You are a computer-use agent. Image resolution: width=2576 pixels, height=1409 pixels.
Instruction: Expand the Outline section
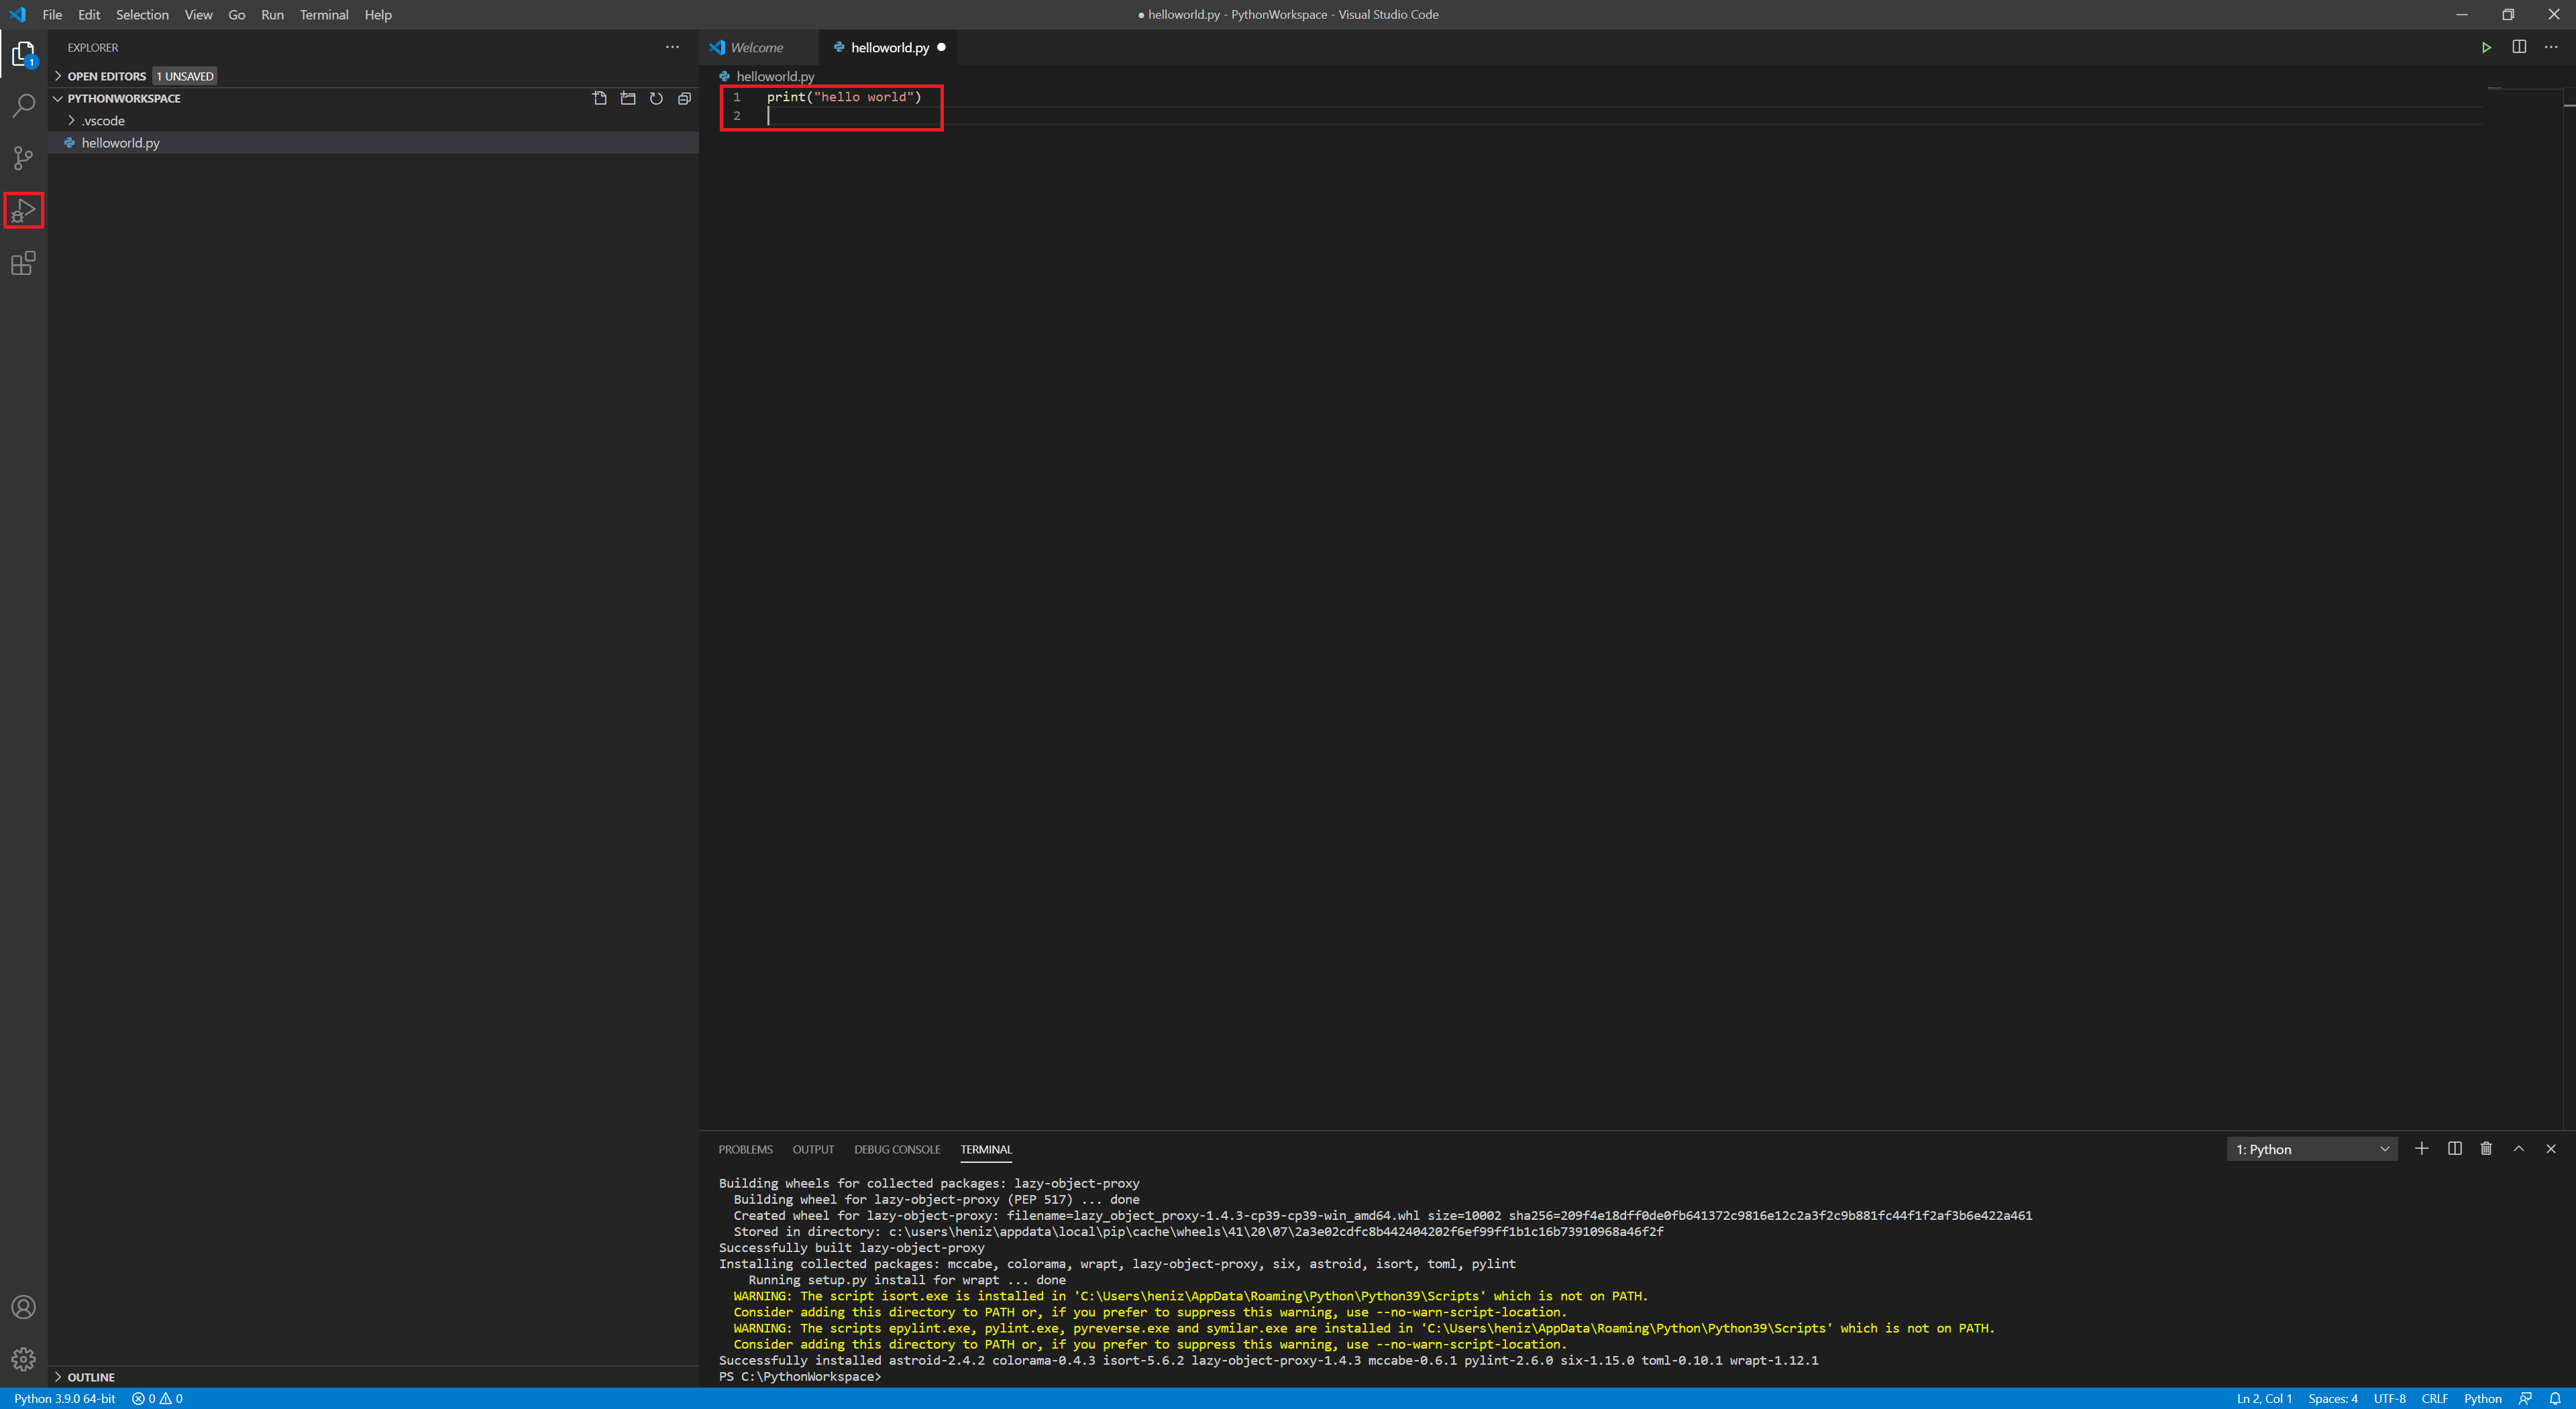coord(90,1377)
